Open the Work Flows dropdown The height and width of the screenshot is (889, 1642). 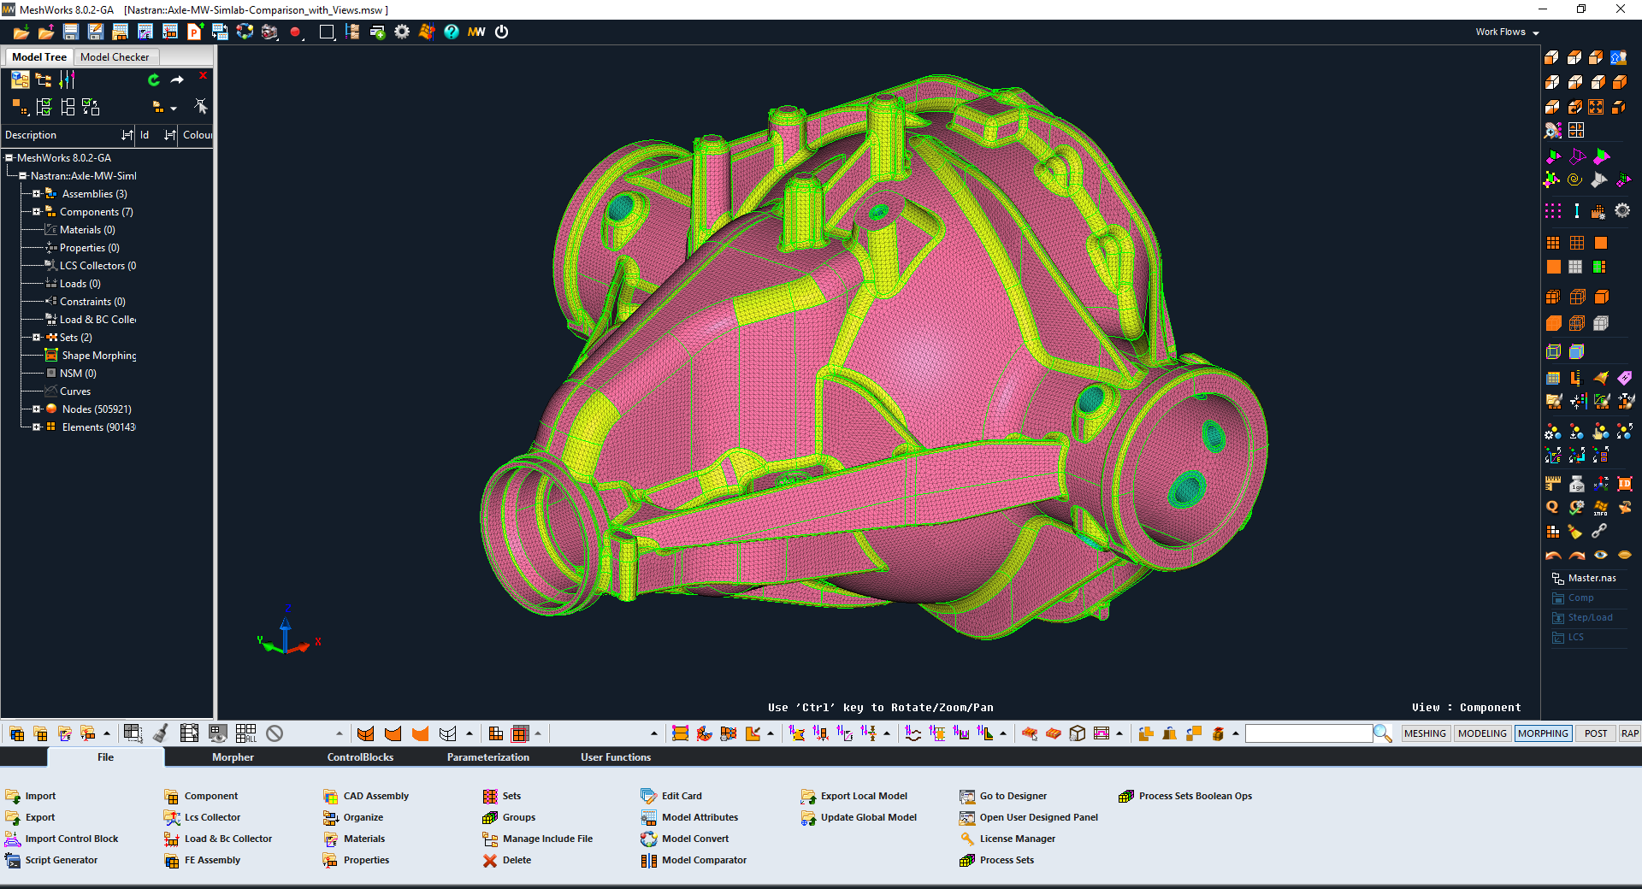tap(1507, 32)
